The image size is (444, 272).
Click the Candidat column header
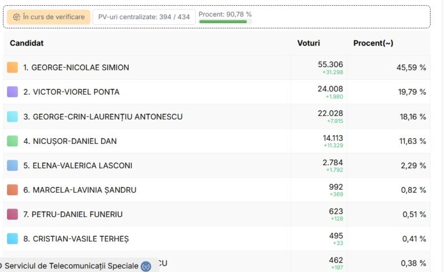coord(27,43)
